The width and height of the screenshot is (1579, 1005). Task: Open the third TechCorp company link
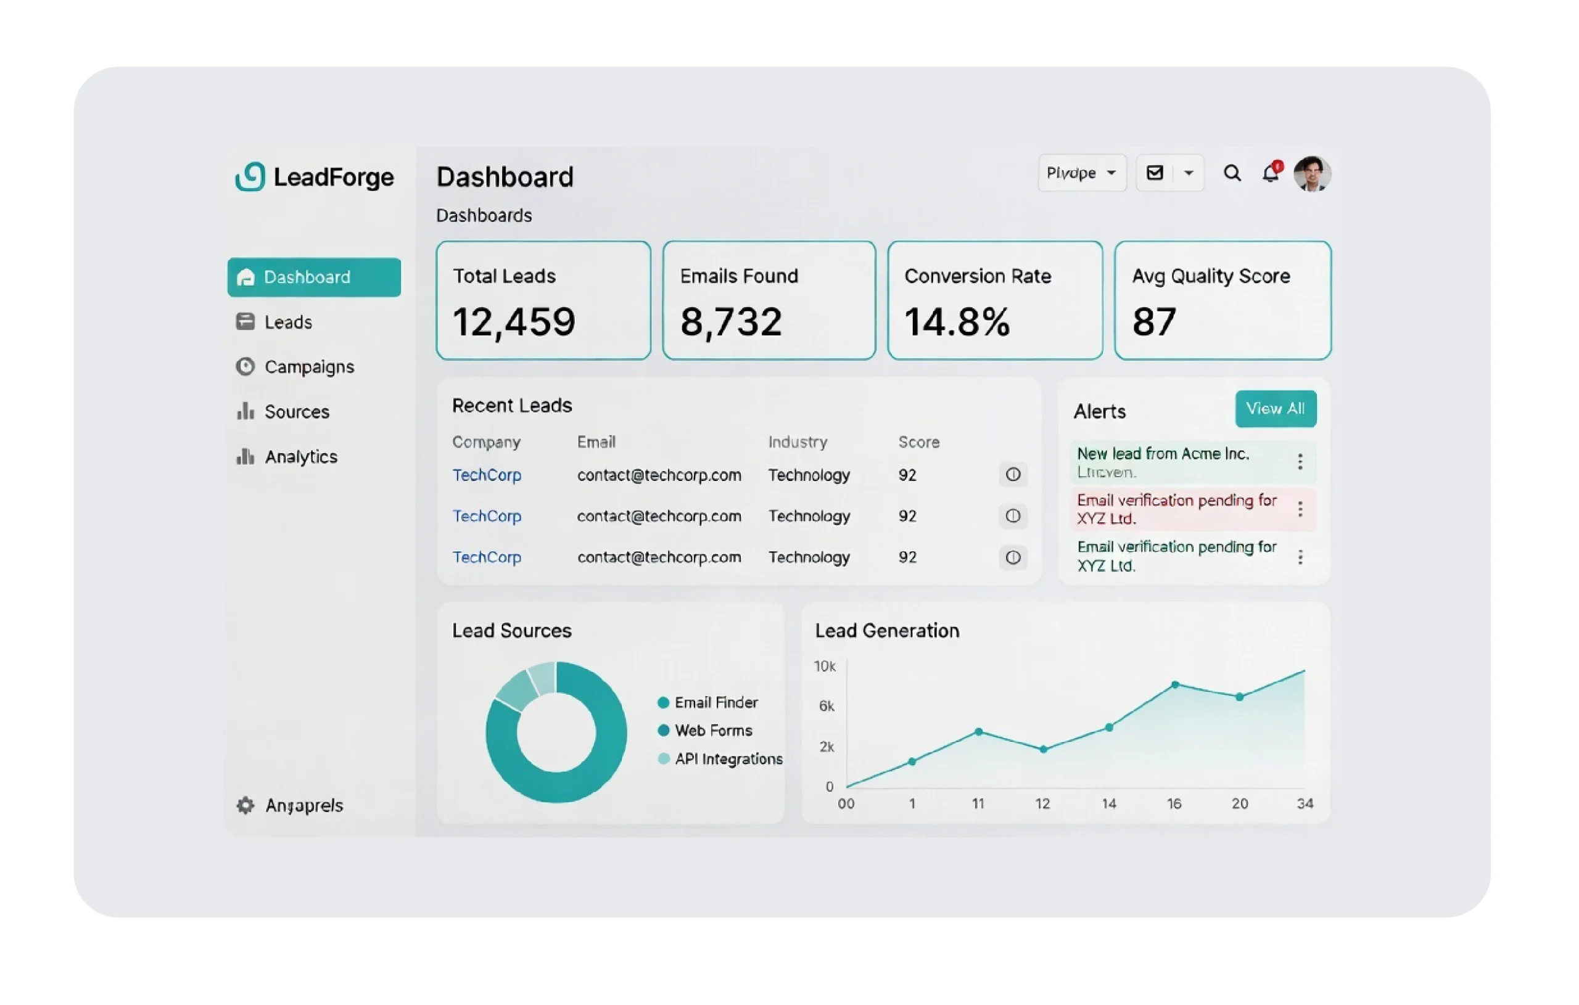(487, 557)
